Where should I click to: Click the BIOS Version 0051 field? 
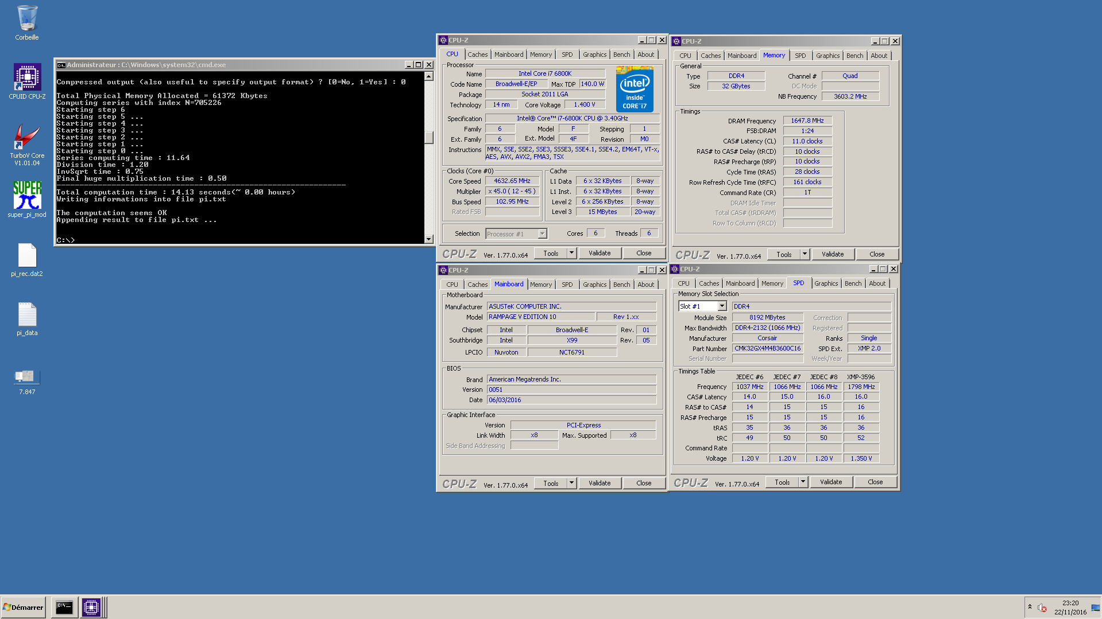tap(571, 390)
